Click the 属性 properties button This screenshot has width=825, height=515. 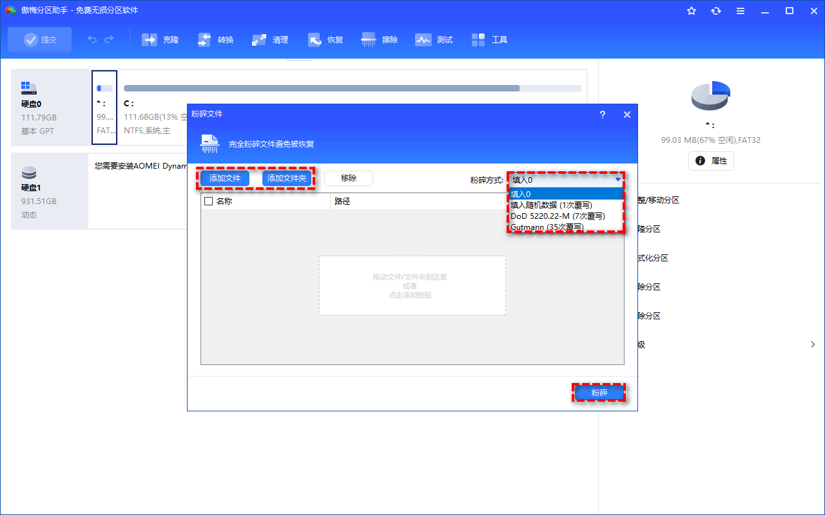[711, 161]
